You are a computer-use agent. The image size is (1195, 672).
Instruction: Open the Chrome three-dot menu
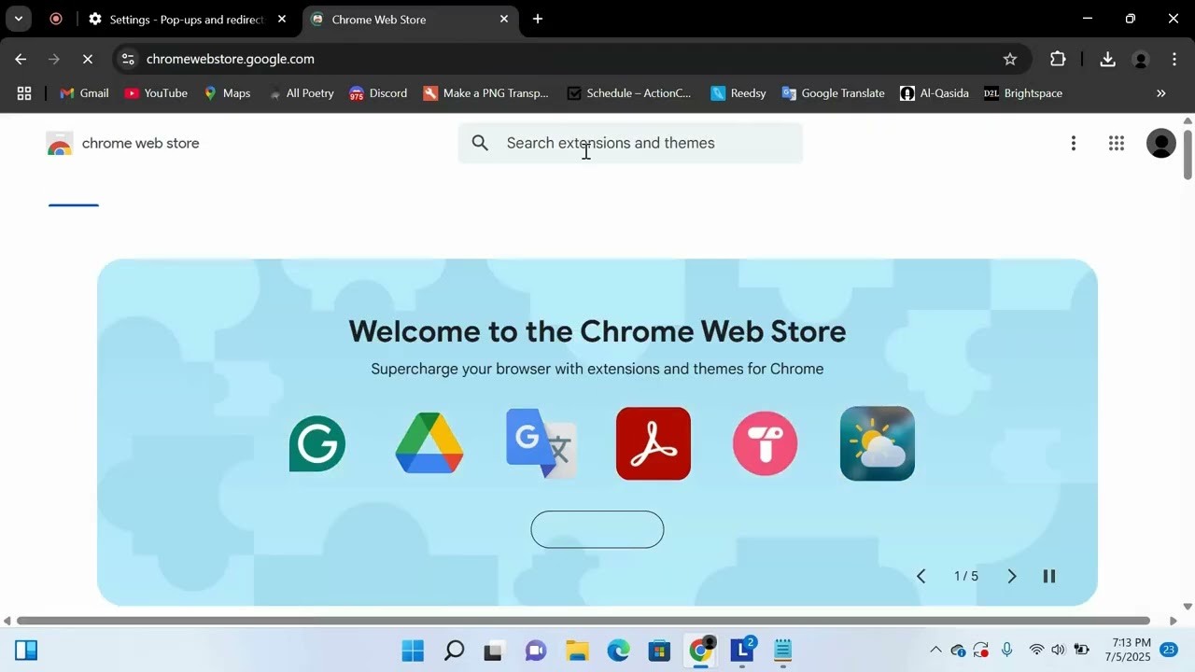pyautogui.click(x=1174, y=59)
